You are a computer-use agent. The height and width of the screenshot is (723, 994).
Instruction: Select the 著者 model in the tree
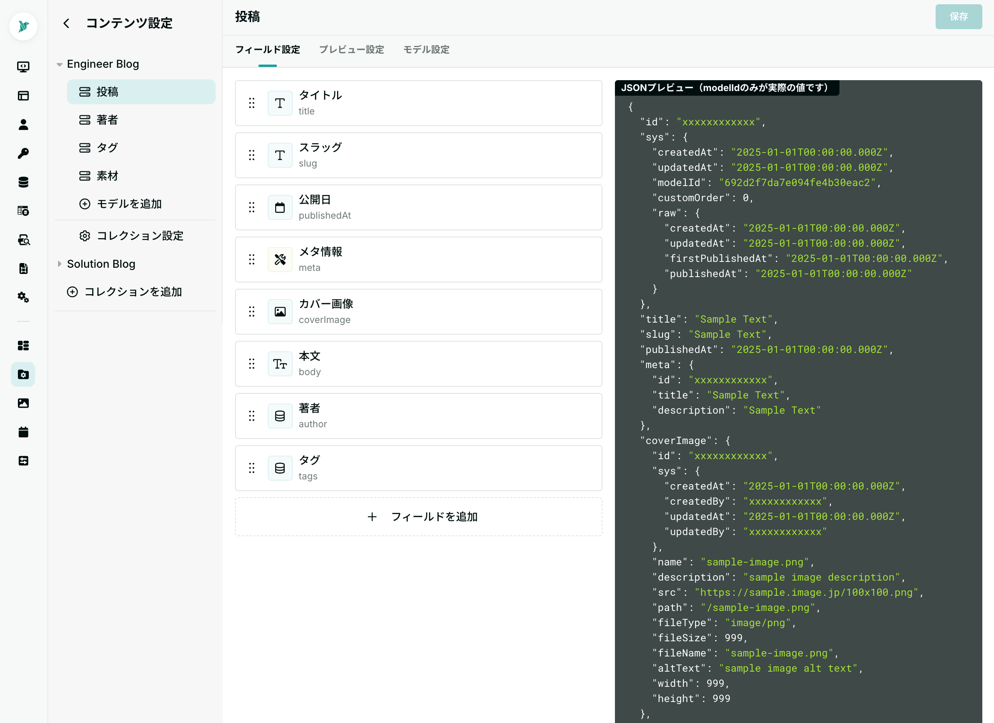[x=107, y=119]
